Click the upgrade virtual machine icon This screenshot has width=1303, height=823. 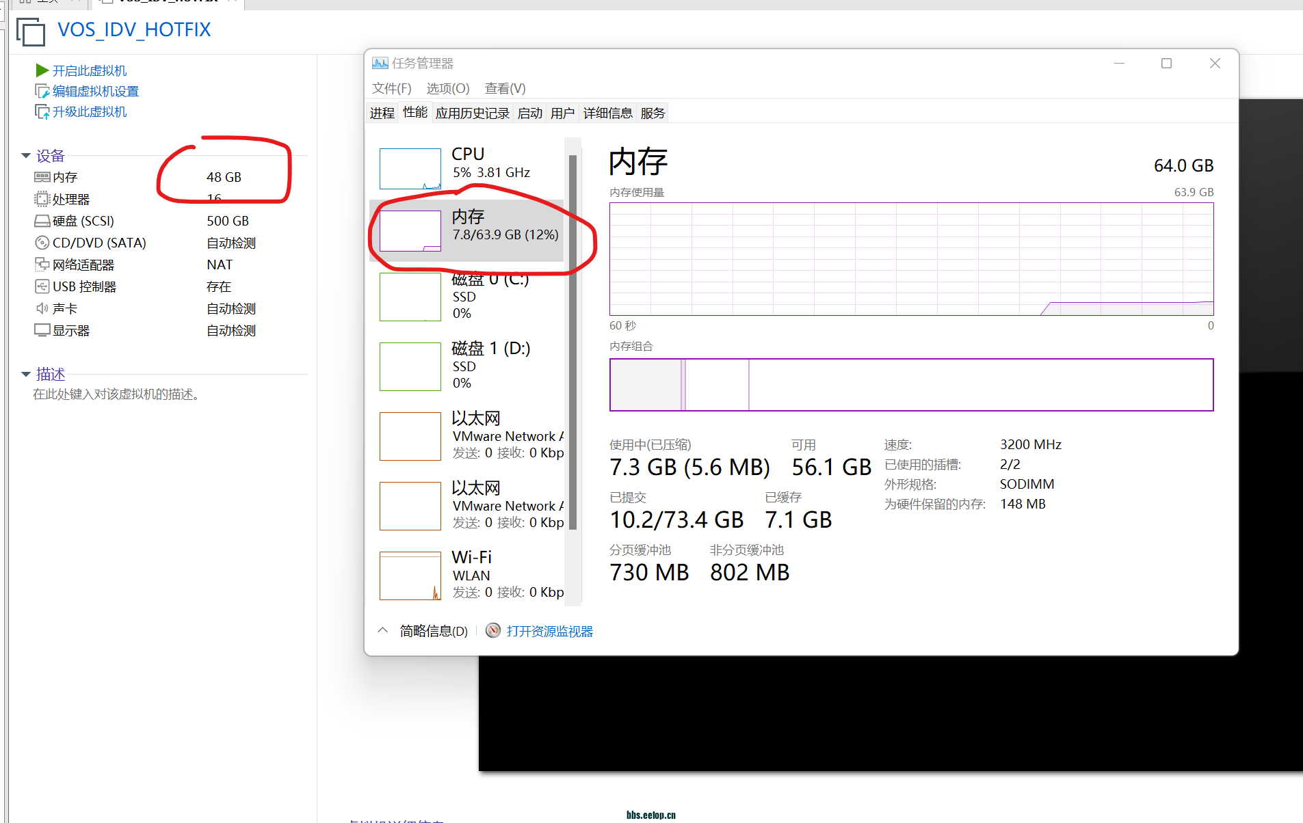click(42, 111)
